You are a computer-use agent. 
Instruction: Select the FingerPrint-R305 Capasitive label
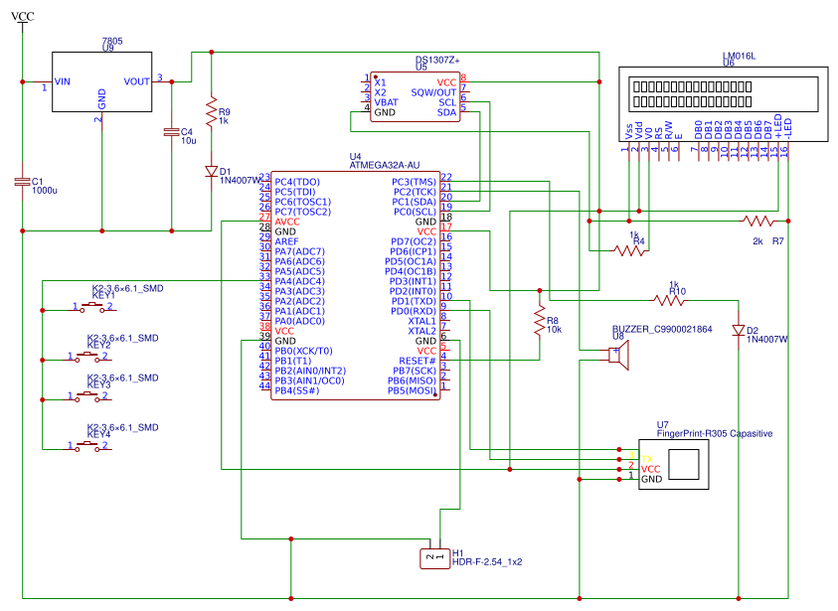715,433
